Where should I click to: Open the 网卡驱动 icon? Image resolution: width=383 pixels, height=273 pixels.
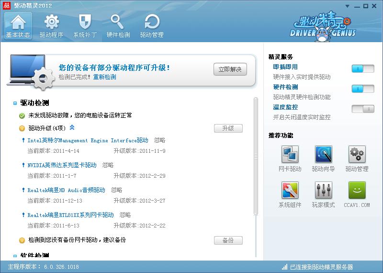[290, 154]
